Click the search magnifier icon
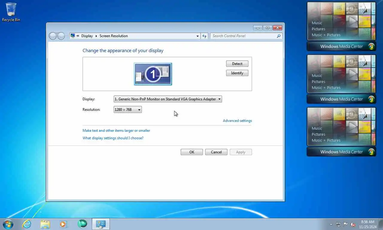Image resolution: width=383 pixels, height=230 pixels. pyautogui.click(x=279, y=36)
